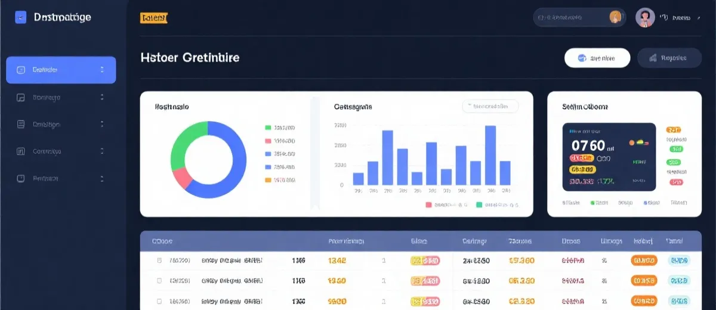Click the second sidebar item's icon
The width and height of the screenshot is (716, 310).
[x=21, y=97]
